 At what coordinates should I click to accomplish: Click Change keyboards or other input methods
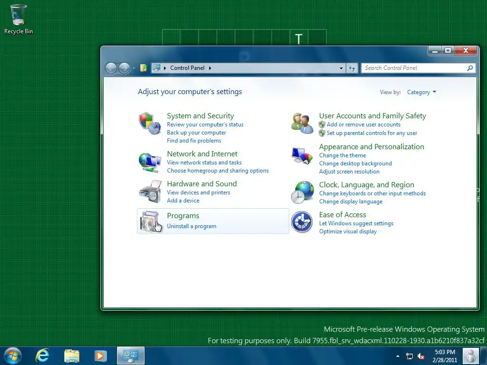[x=372, y=193]
